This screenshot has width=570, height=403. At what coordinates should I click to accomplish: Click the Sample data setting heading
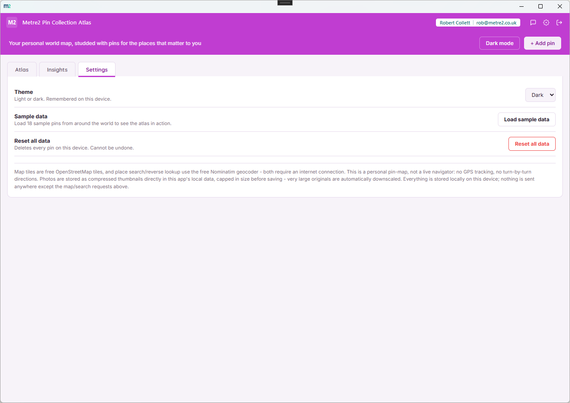(31, 117)
